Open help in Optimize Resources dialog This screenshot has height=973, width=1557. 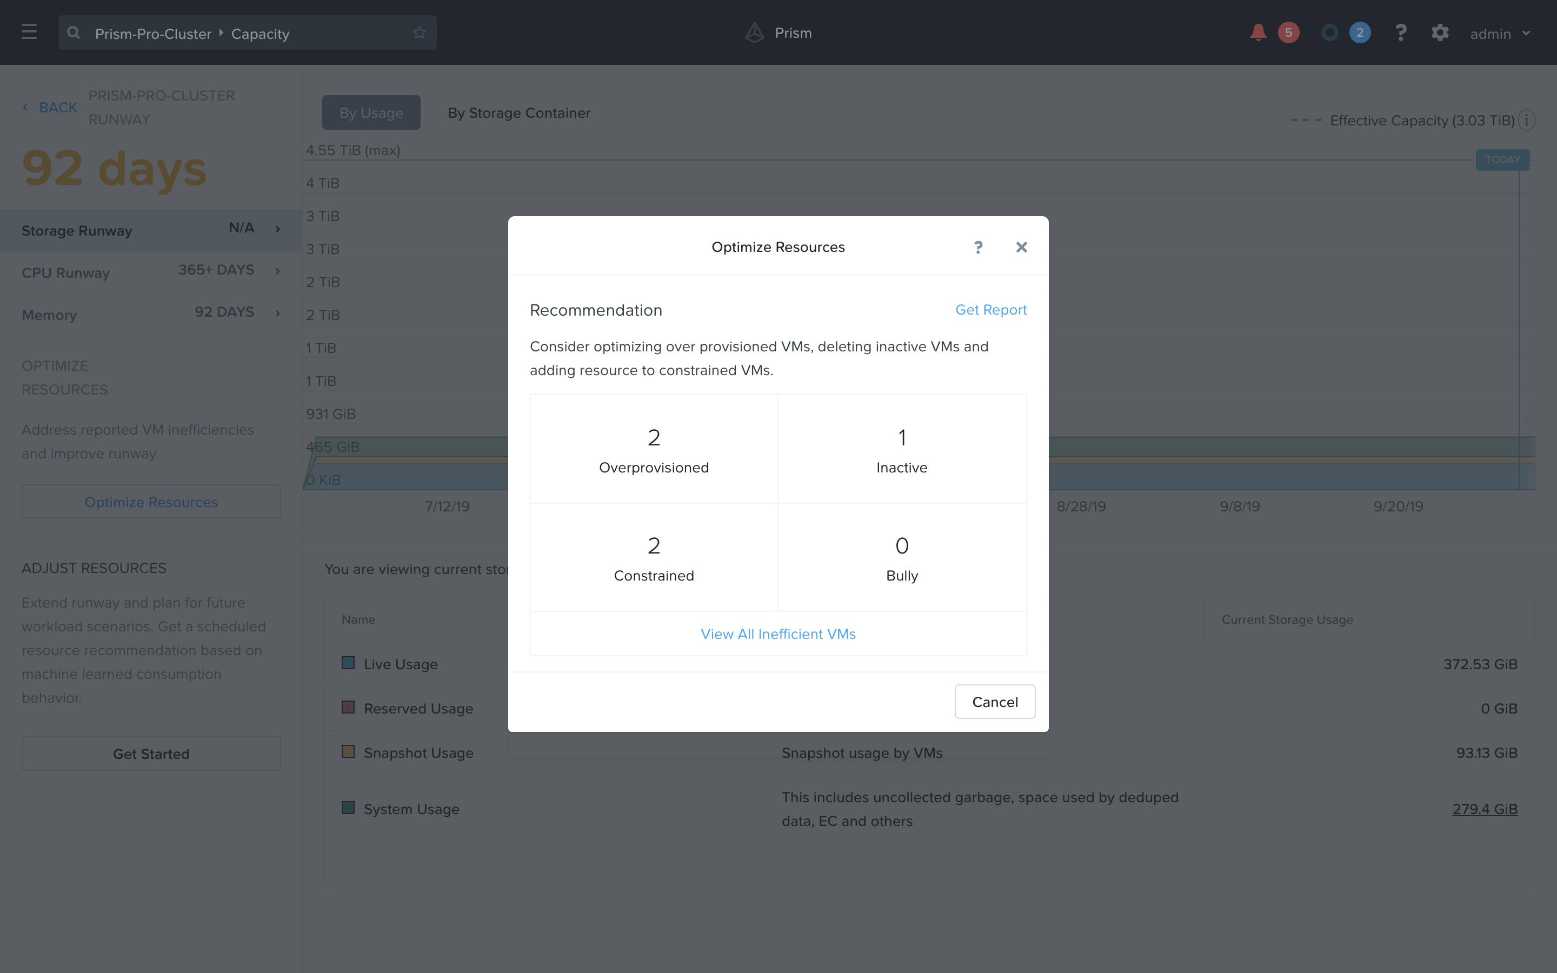click(x=978, y=247)
